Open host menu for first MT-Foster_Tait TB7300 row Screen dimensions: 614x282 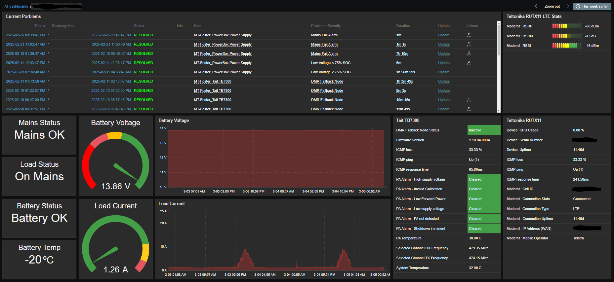(x=213, y=81)
